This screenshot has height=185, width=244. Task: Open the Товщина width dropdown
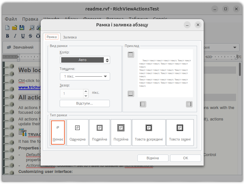pos(85,76)
